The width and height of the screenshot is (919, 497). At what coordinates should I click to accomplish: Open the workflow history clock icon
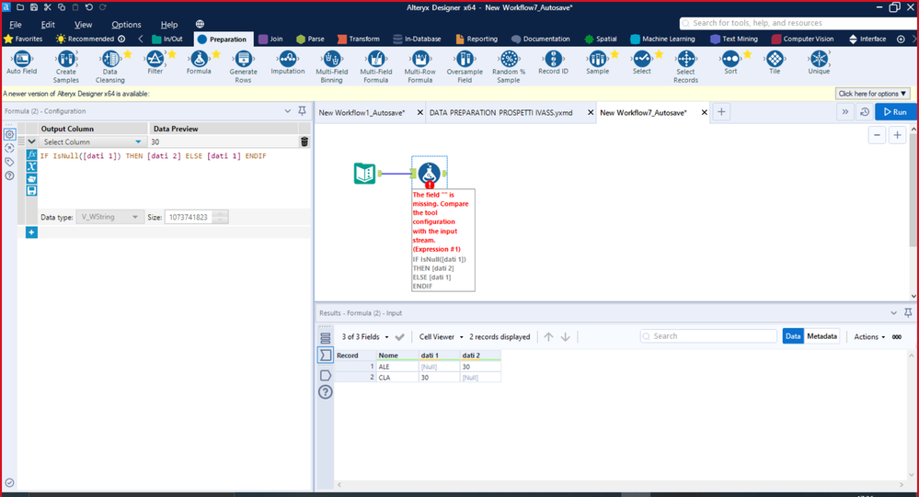(x=865, y=112)
